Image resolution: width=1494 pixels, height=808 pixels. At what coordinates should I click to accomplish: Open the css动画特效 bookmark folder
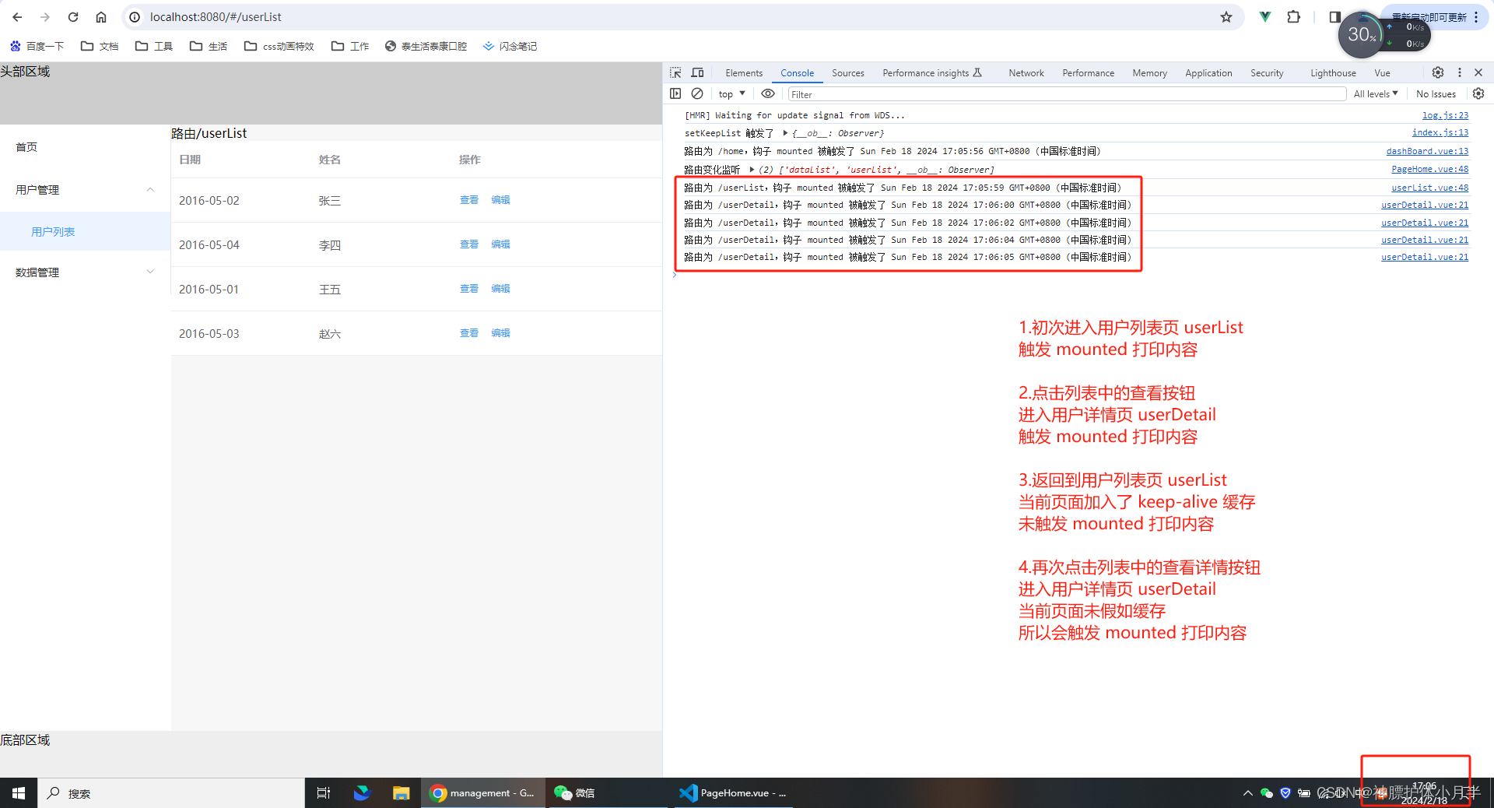(279, 46)
